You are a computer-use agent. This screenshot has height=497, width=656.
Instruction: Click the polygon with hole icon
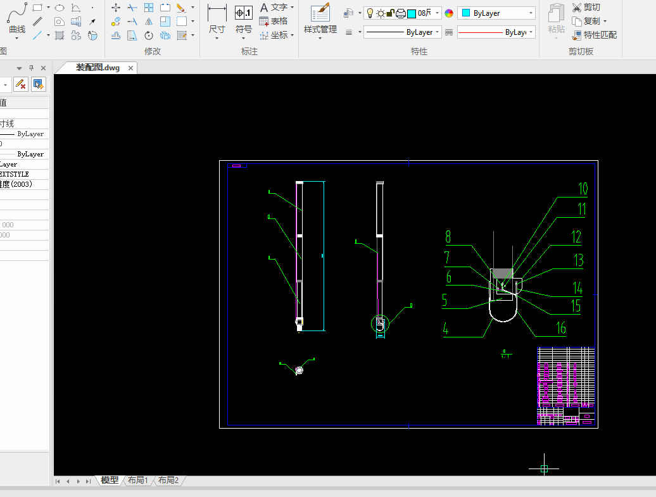click(x=60, y=22)
